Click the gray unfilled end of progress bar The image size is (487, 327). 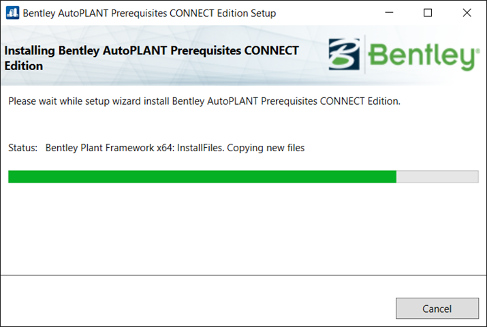click(437, 176)
